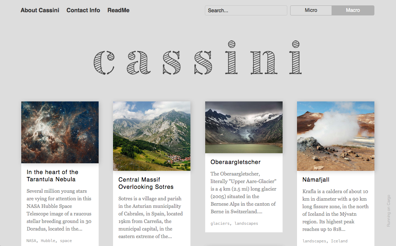Open the Oberaargletscher glacier photo

tap(244, 127)
